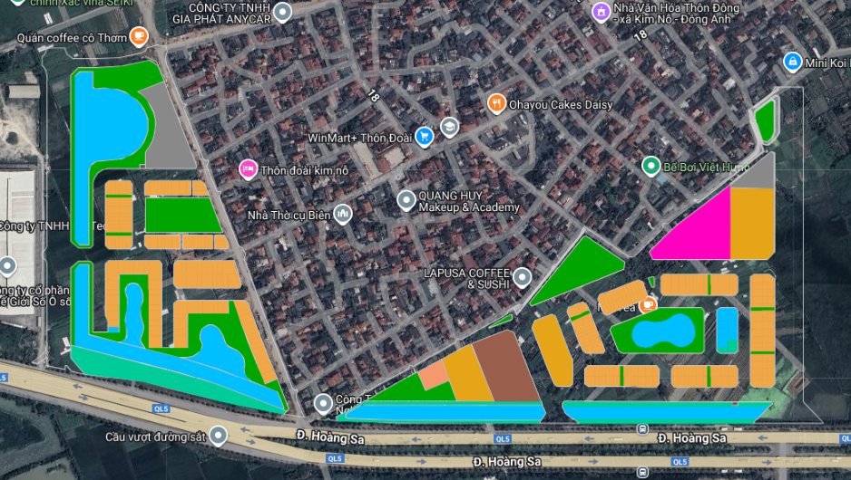The width and height of the screenshot is (851, 480).
Task: Open the Ohayou Cakes Daisy restaurant marker
Action: coord(496,103)
